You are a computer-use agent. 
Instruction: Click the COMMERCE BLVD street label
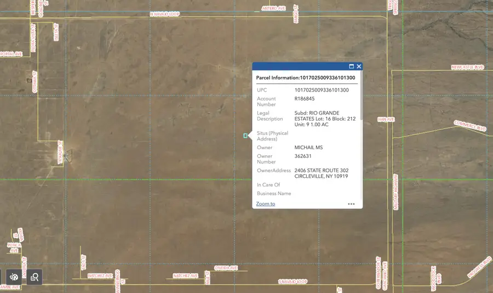pos(470,126)
